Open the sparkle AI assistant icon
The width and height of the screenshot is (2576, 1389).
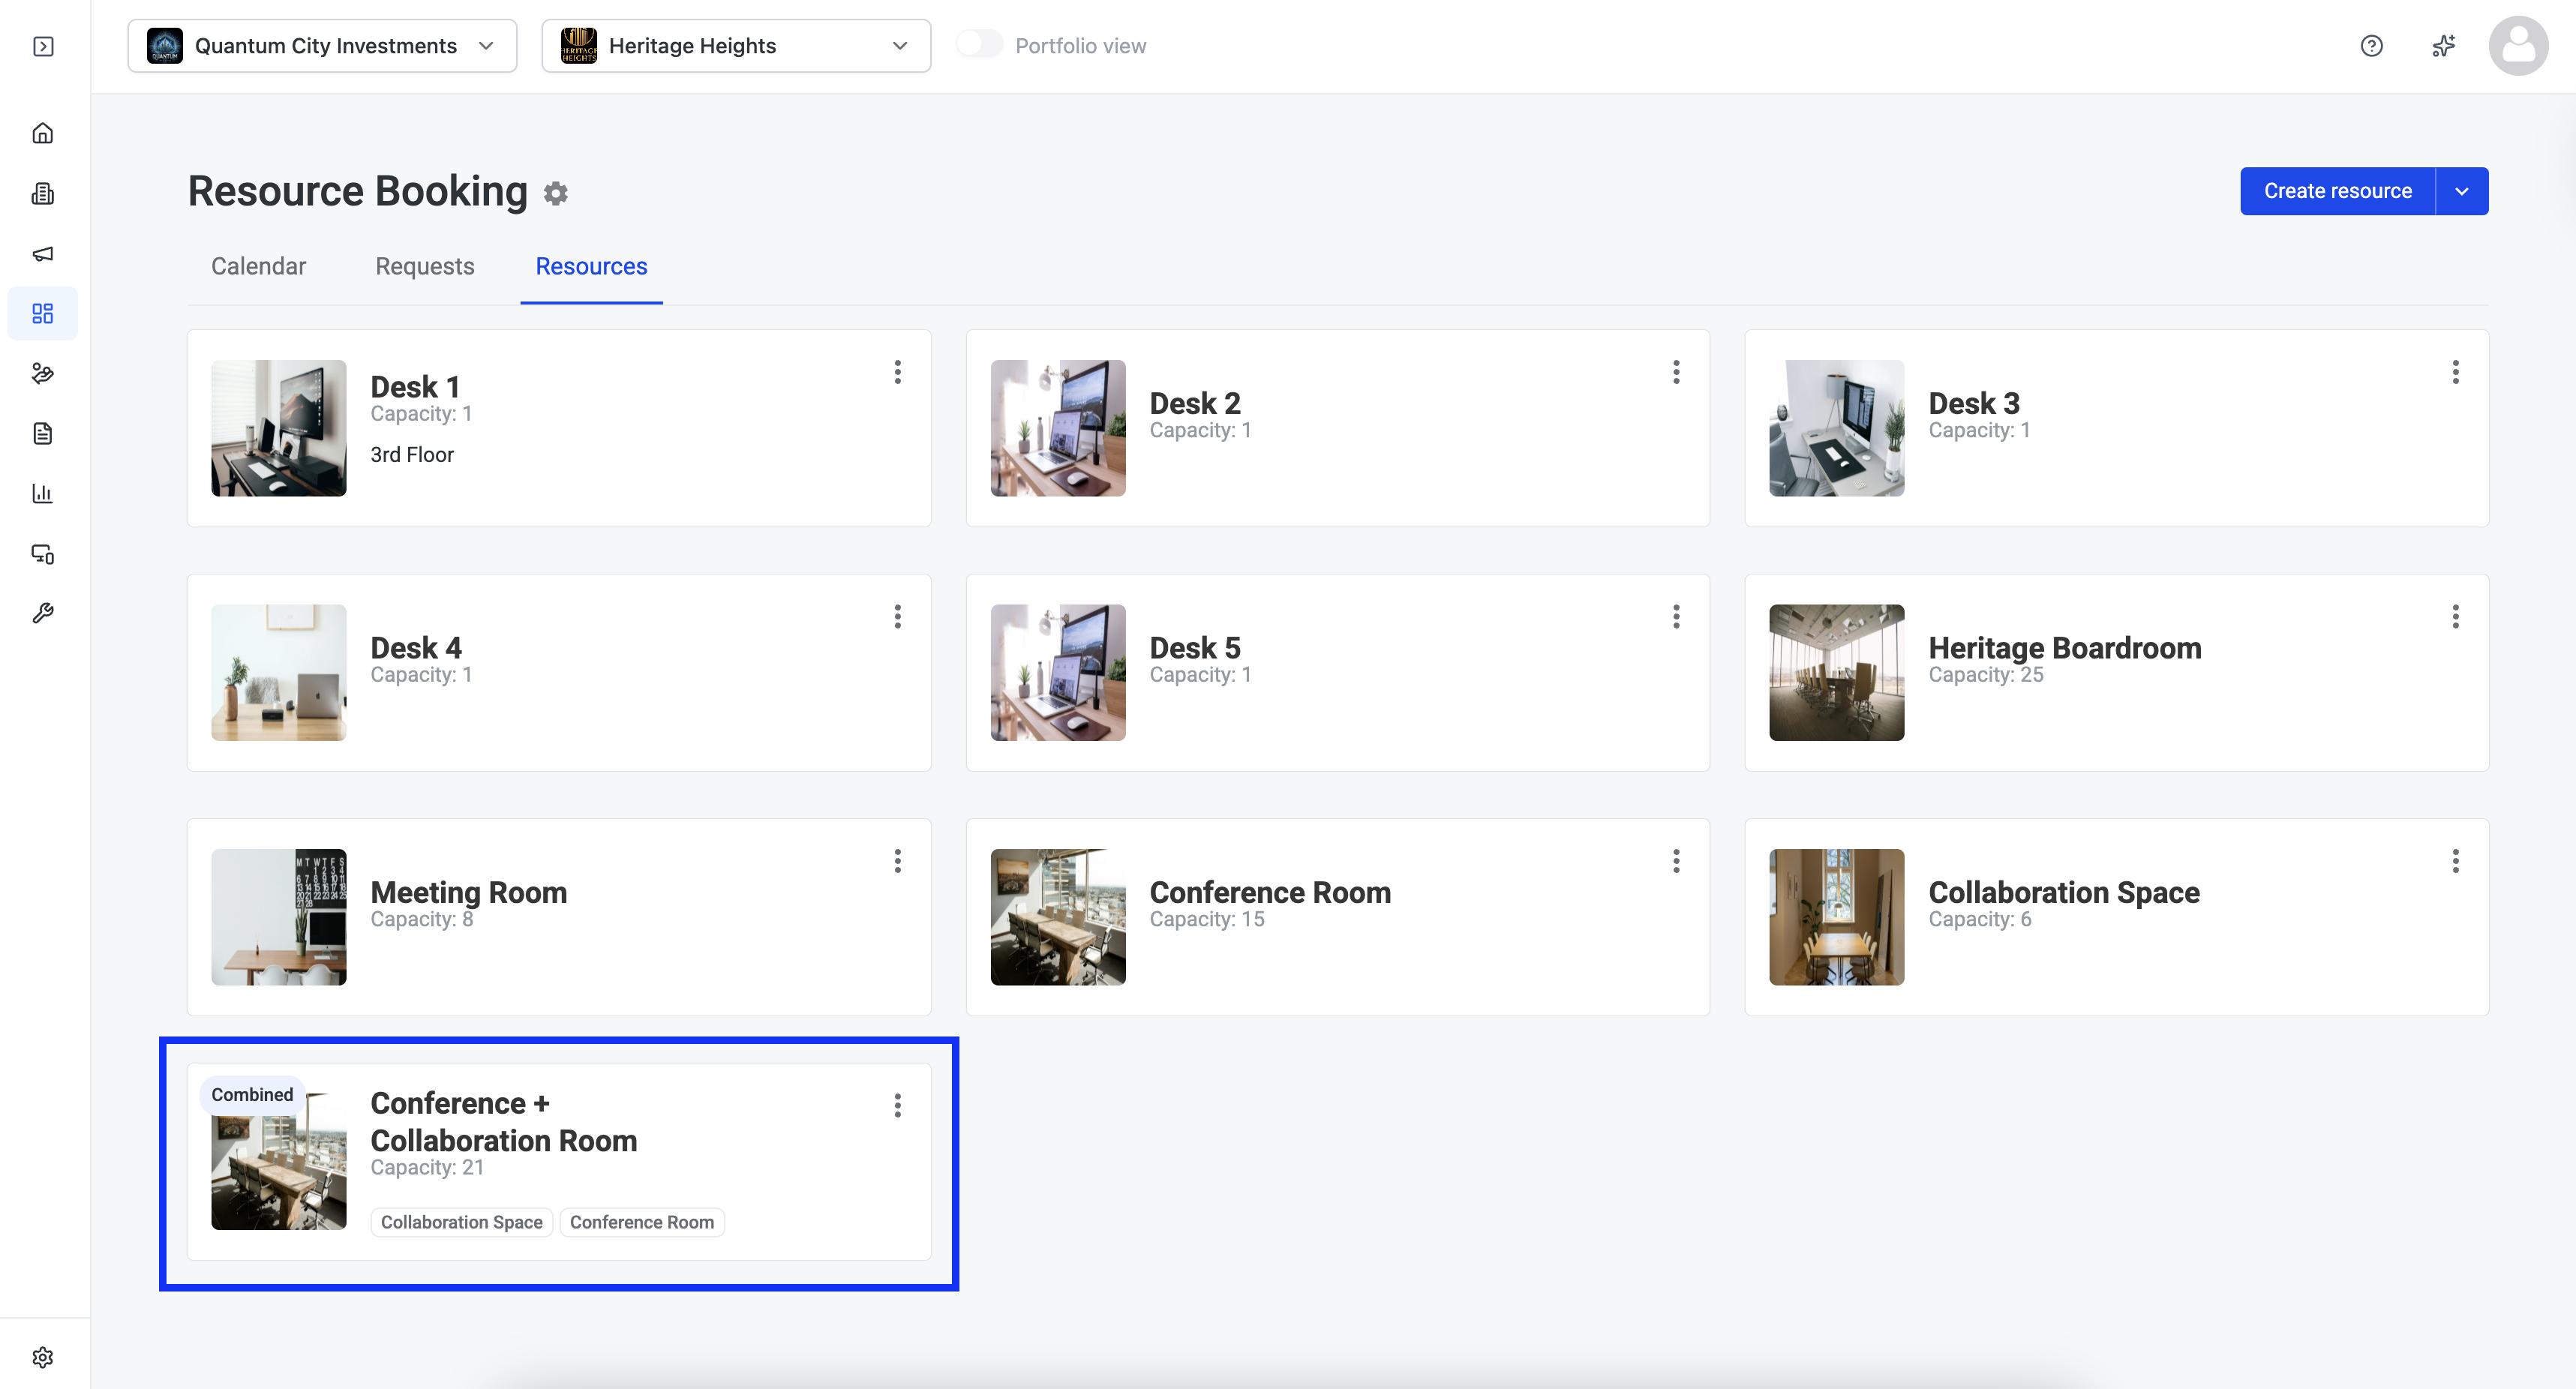(x=2444, y=46)
